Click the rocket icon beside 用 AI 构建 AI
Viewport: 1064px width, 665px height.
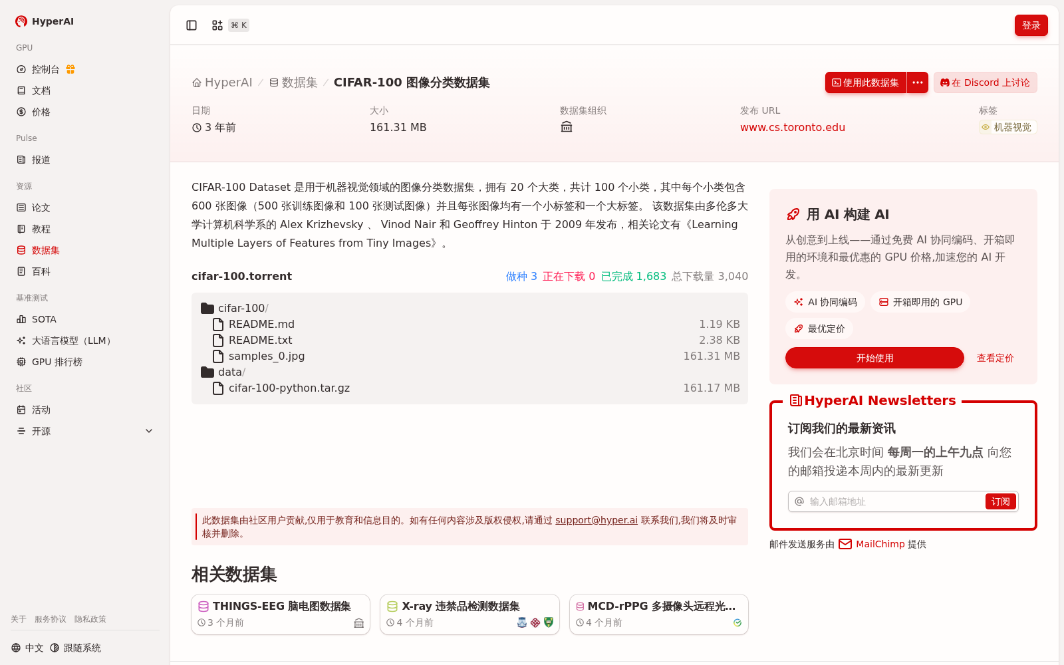pyautogui.click(x=793, y=214)
